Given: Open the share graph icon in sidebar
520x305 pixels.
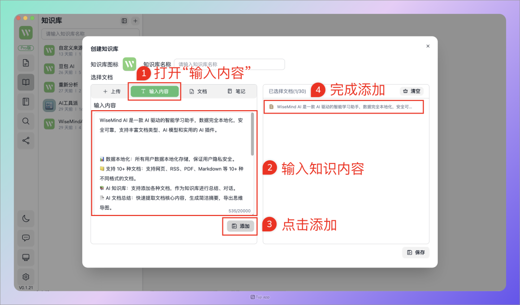Looking at the screenshot, I should point(26,140).
